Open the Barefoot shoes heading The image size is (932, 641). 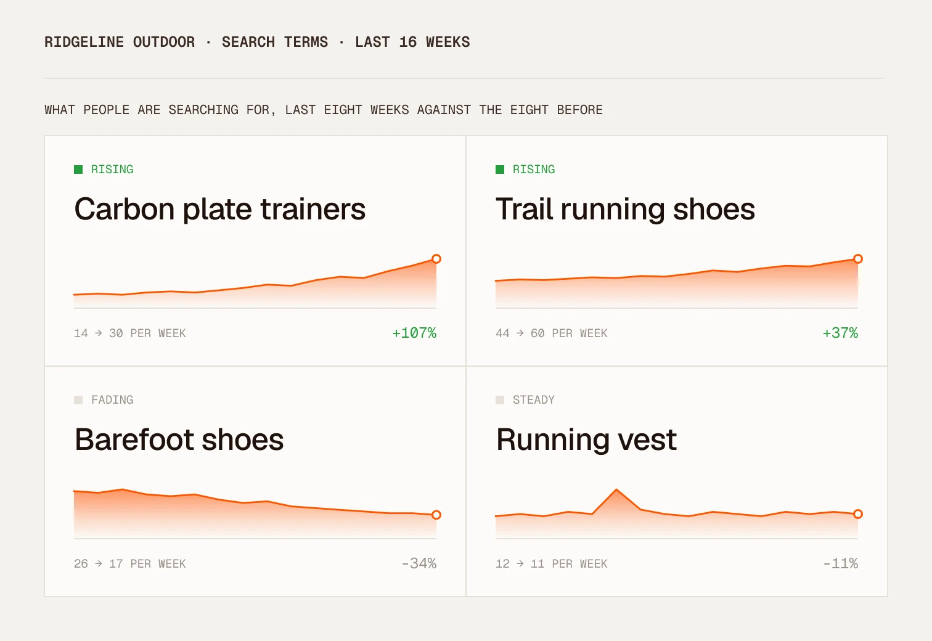pyautogui.click(x=179, y=440)
